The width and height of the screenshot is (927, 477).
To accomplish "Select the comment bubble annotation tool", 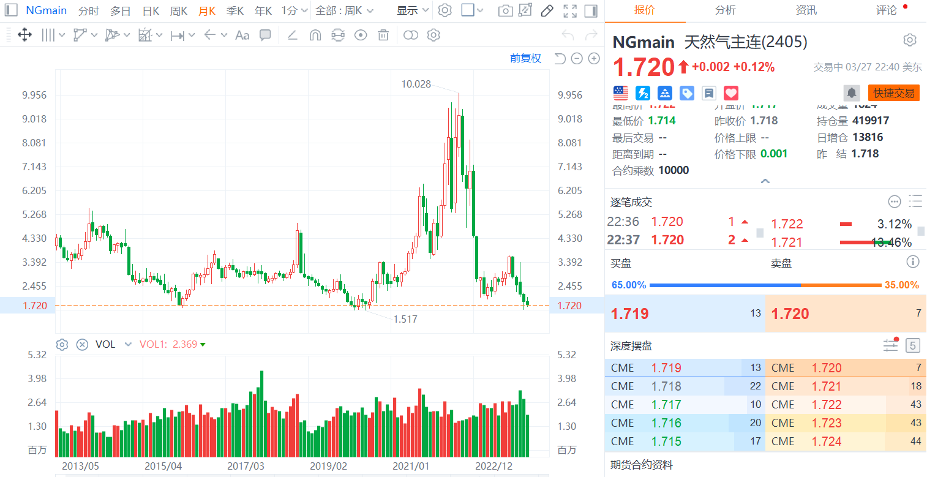I will point(265,35).
